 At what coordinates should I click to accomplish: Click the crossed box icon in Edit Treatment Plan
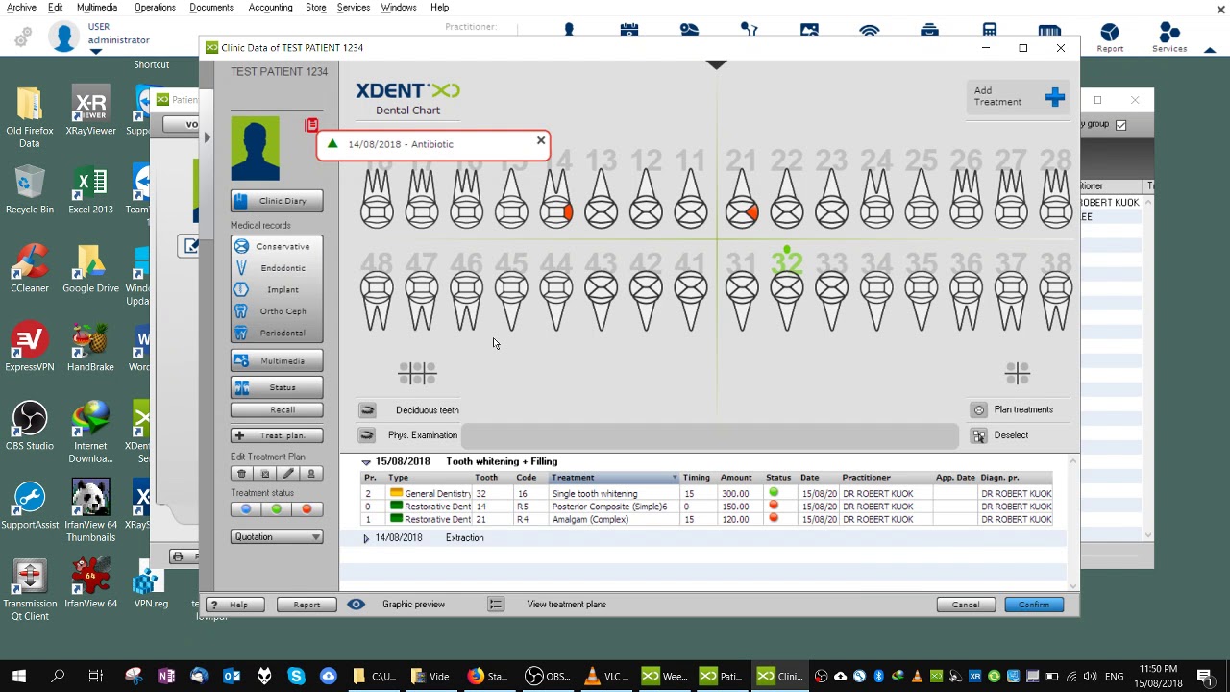(x=265, y=474)
